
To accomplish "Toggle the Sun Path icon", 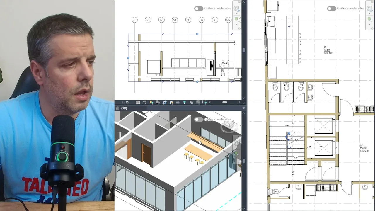I will [x=151, y=102].
